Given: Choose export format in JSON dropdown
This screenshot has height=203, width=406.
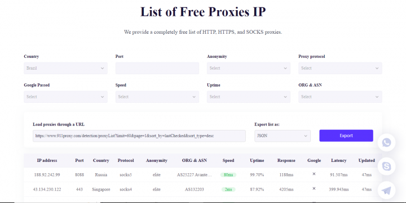Looking at the screenshot, I should [283, 136].
